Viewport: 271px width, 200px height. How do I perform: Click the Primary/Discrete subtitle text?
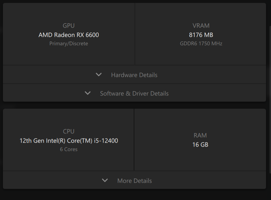69,43
